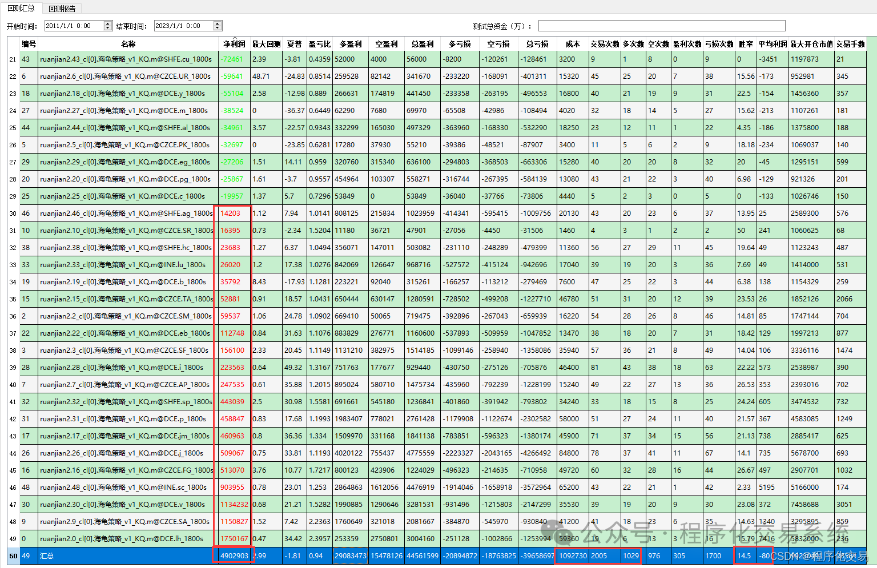Sort by the 交易次数 column header
877x568 pixels.
(x=605, y=44)
